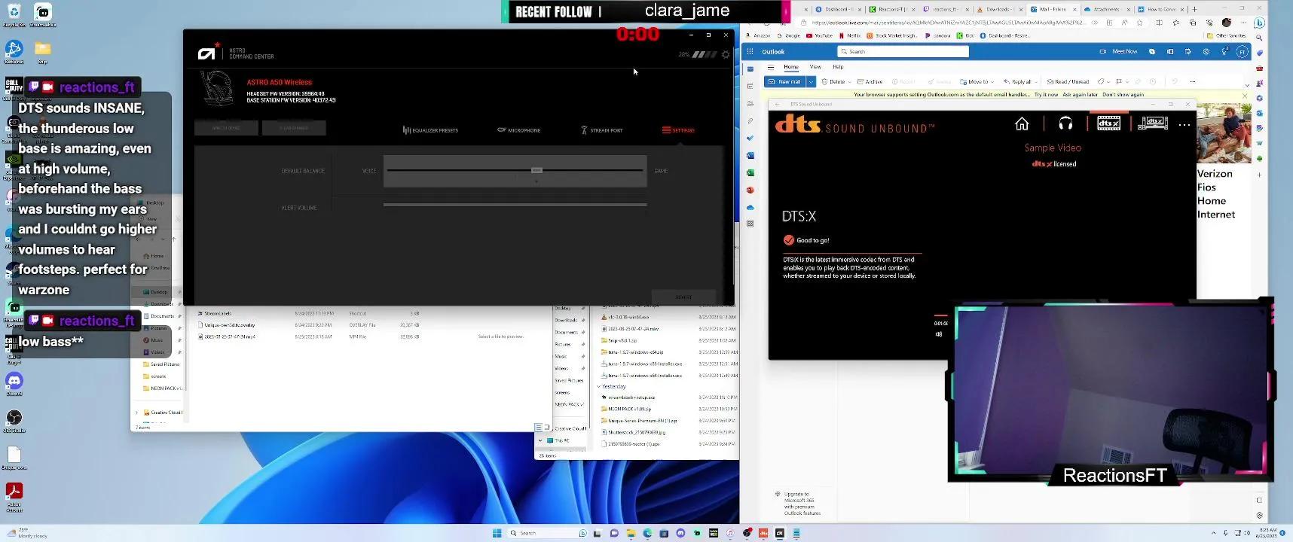This screenshot has width=1293, height=542.
Task: Switch explorer to details view icon
Action: (538, 427)
